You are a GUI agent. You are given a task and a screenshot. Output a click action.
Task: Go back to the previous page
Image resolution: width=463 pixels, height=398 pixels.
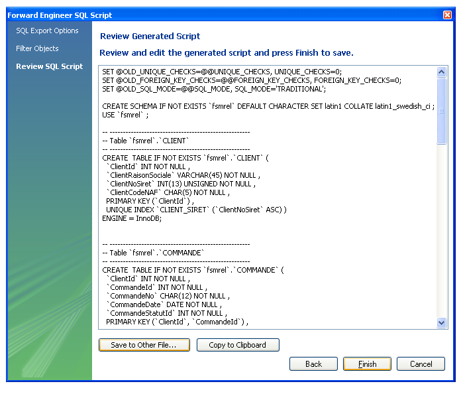tap(313, 364)
